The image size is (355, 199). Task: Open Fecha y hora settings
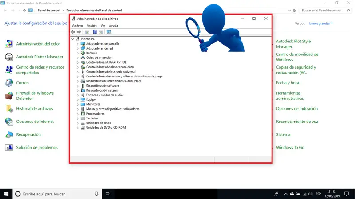pyautogui.click(x=287, y=83)
